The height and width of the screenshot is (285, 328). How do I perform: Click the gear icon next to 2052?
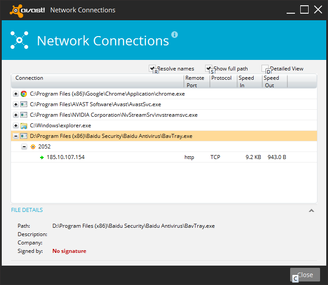click(x=33, y=147)
